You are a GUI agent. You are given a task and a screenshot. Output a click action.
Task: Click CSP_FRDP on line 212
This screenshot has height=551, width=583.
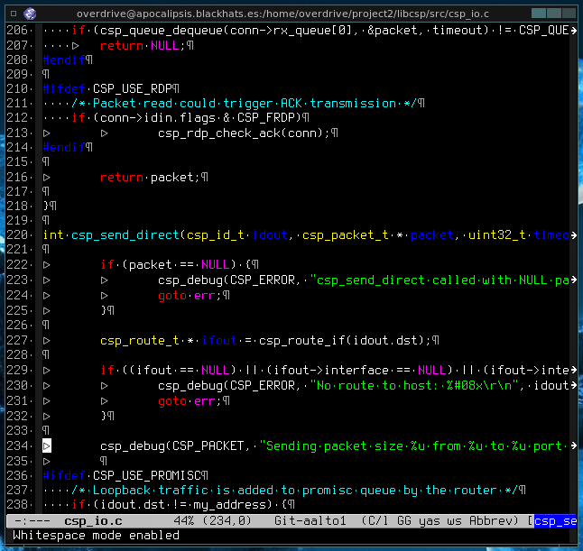coord(266,118)
